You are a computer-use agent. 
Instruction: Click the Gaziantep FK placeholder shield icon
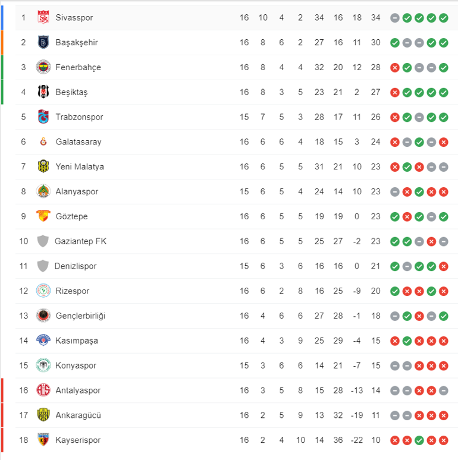[x=43, y=241]
